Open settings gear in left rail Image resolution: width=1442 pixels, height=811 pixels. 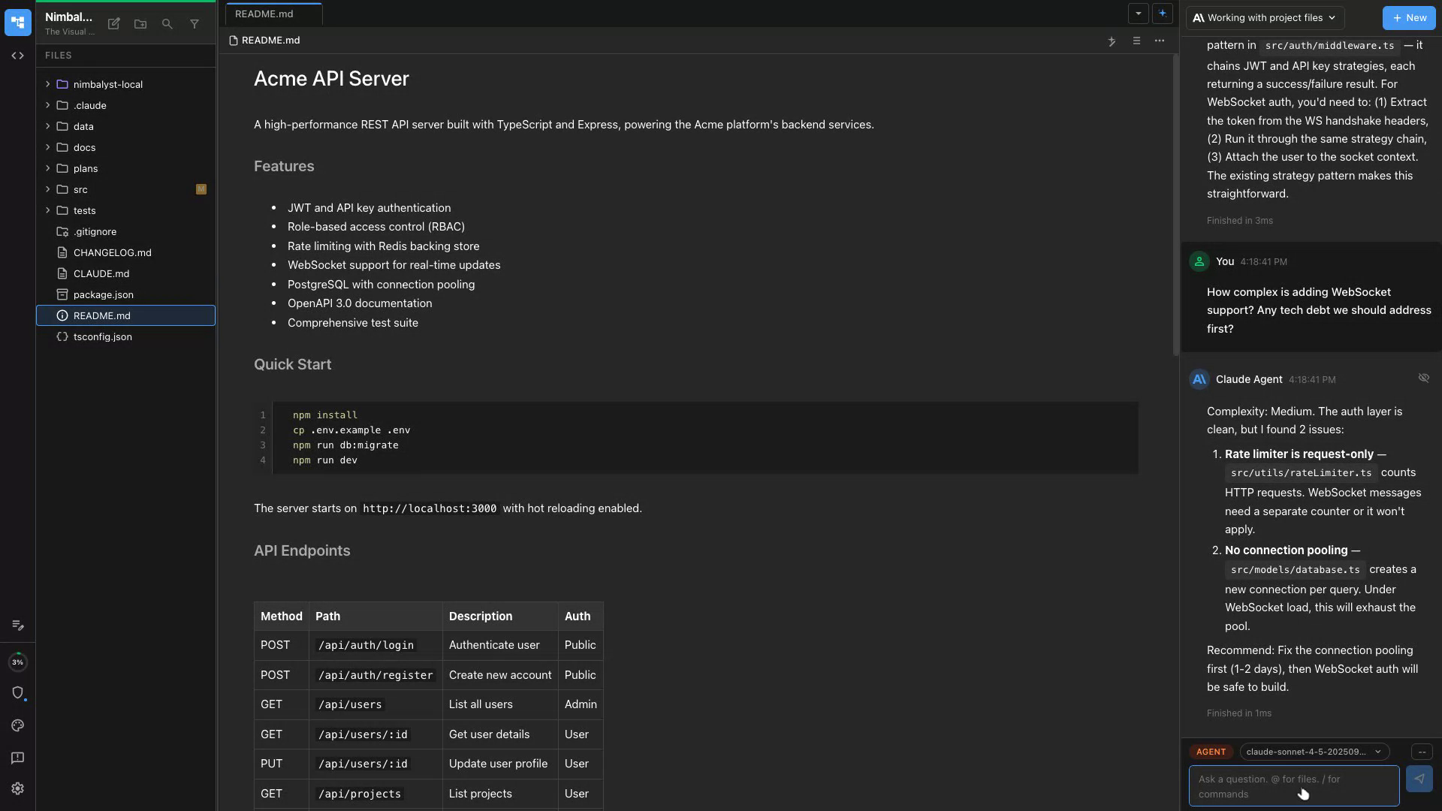tap(17, 788)
